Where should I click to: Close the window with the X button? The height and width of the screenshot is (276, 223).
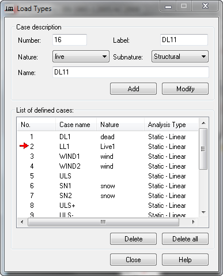(x=205, y=6)
